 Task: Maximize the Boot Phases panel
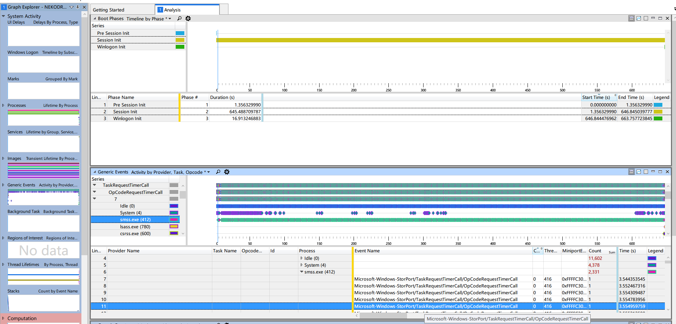pyautogui.click(x=660, y=18)
